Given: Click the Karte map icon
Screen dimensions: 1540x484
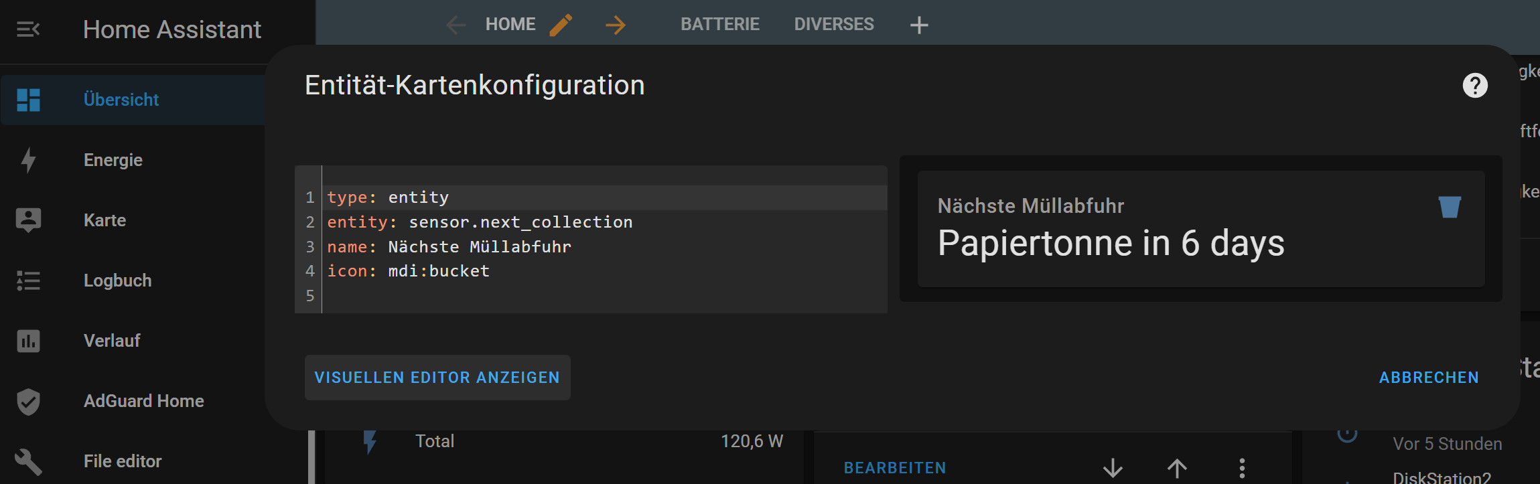Looking at the screenshot, I should coord(28,220).
